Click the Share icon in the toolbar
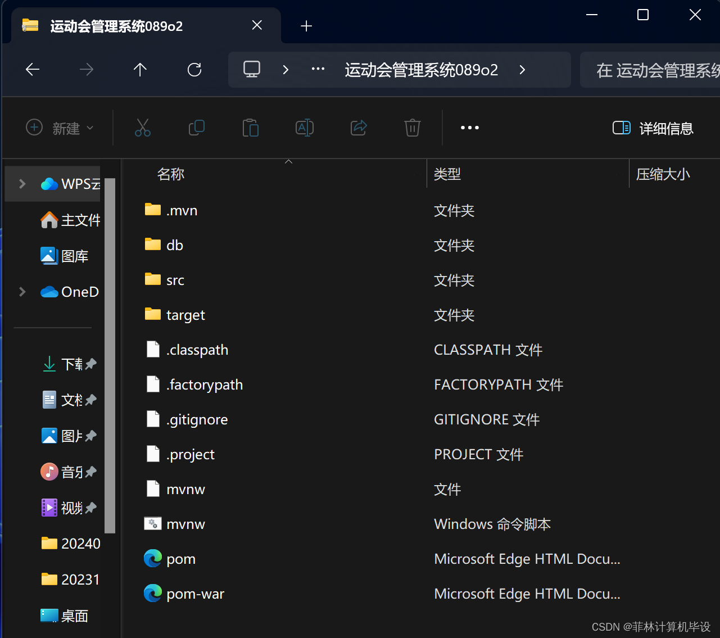720x638 pixels. [359, 128]
